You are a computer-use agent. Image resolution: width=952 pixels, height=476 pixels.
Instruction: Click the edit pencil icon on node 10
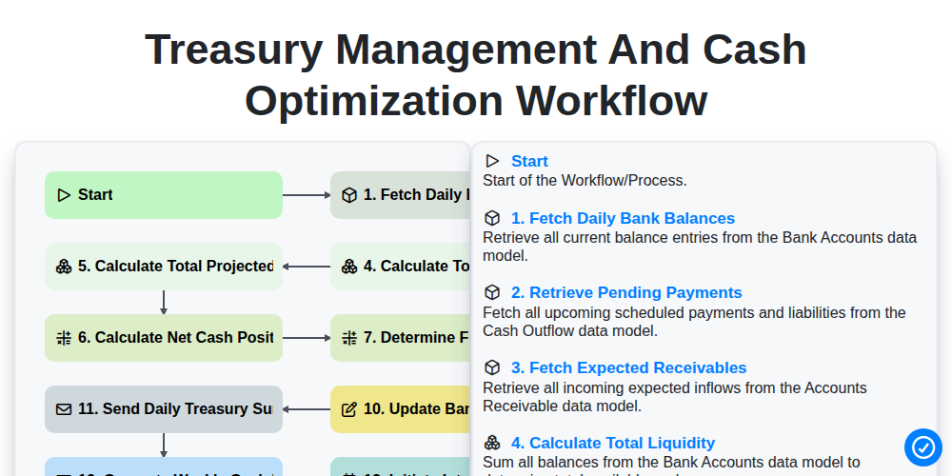pyautogui.click(x=349, y=409)
